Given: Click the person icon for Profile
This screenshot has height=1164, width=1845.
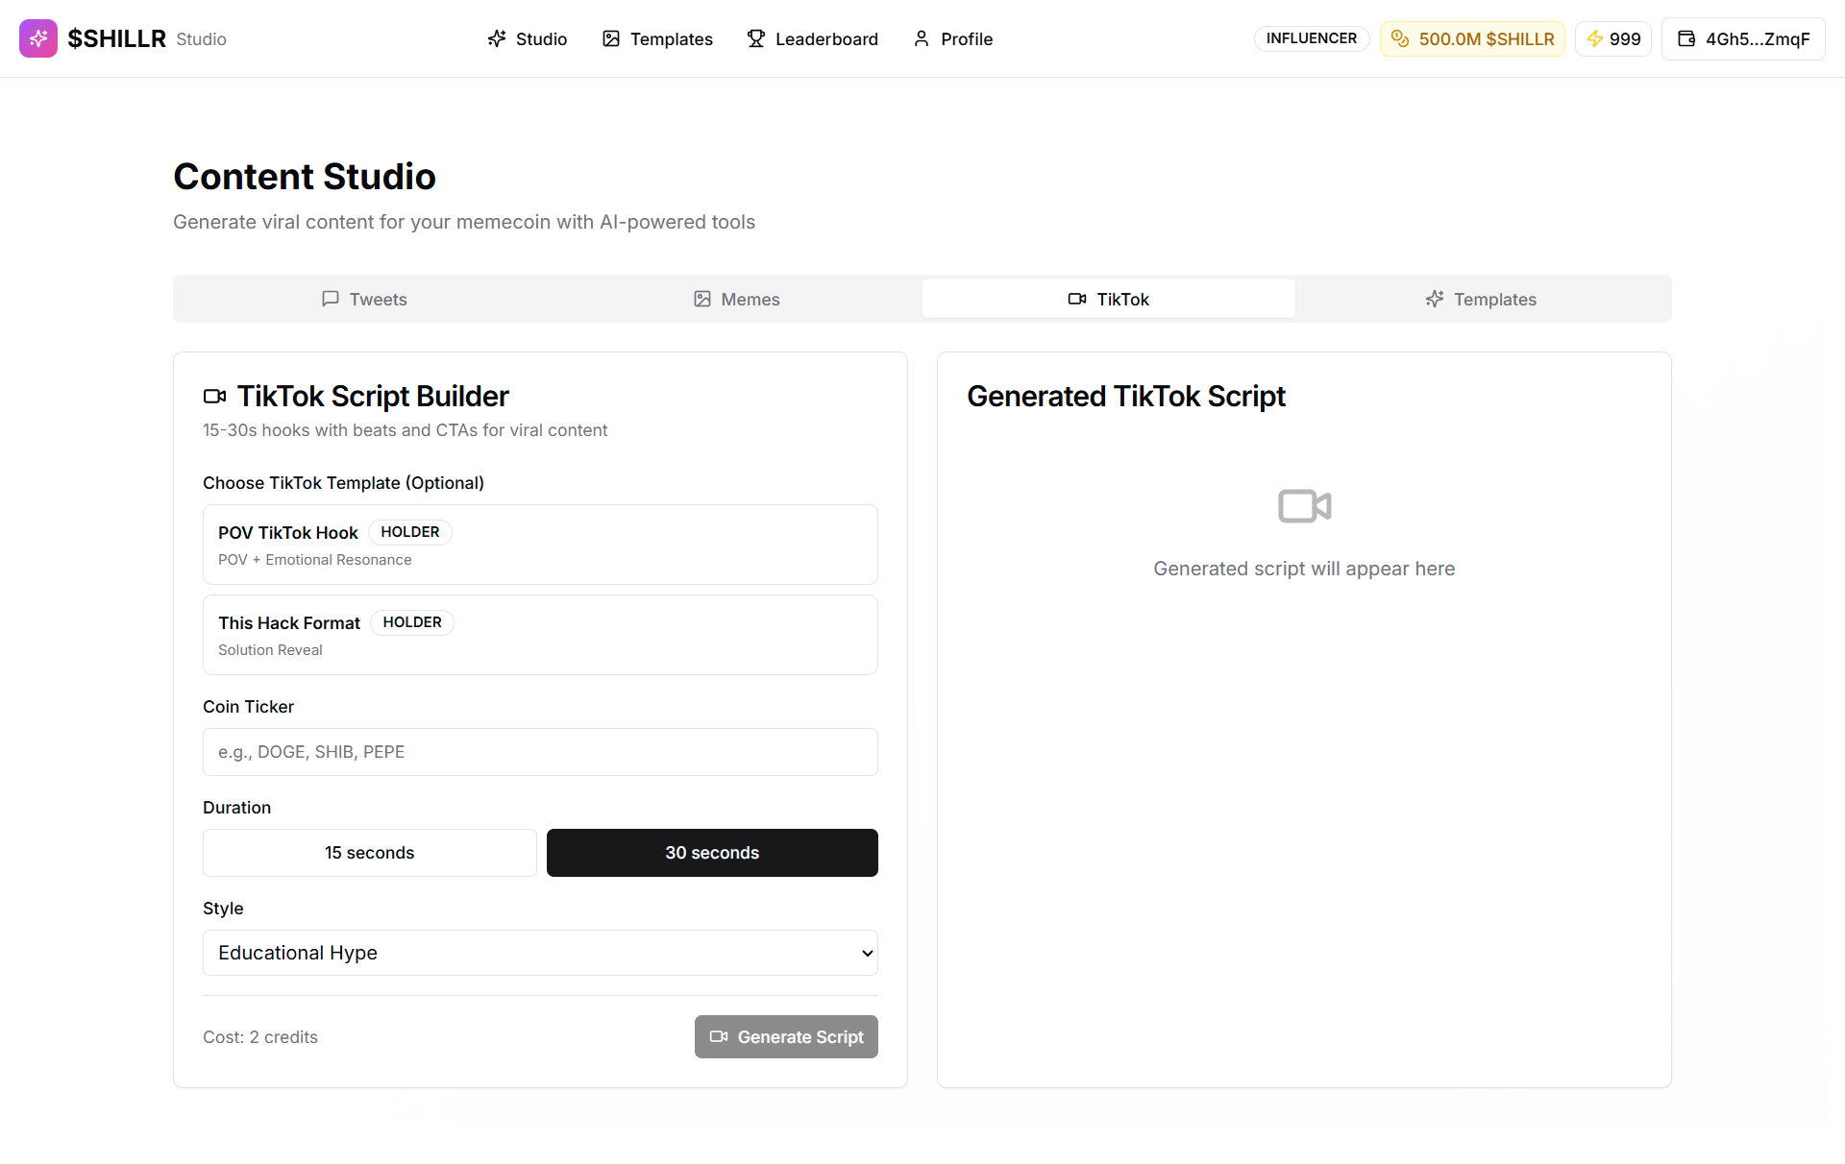Looking at the screenshot, I should (922, 38).
